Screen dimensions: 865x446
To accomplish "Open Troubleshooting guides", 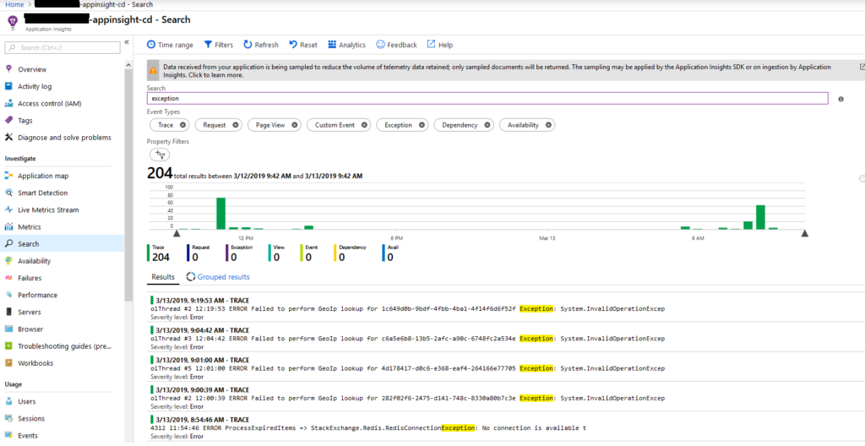I will click(x=64, y=346).
